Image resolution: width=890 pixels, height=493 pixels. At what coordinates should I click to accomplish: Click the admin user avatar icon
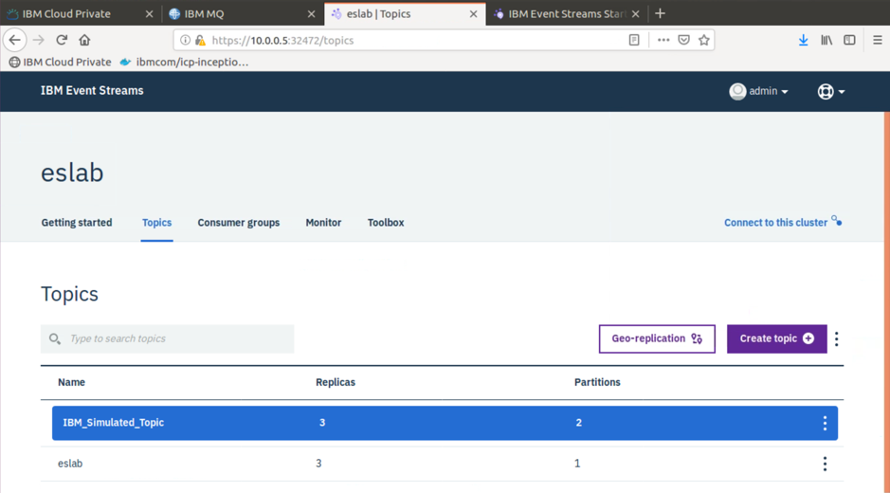pos(737,91)
